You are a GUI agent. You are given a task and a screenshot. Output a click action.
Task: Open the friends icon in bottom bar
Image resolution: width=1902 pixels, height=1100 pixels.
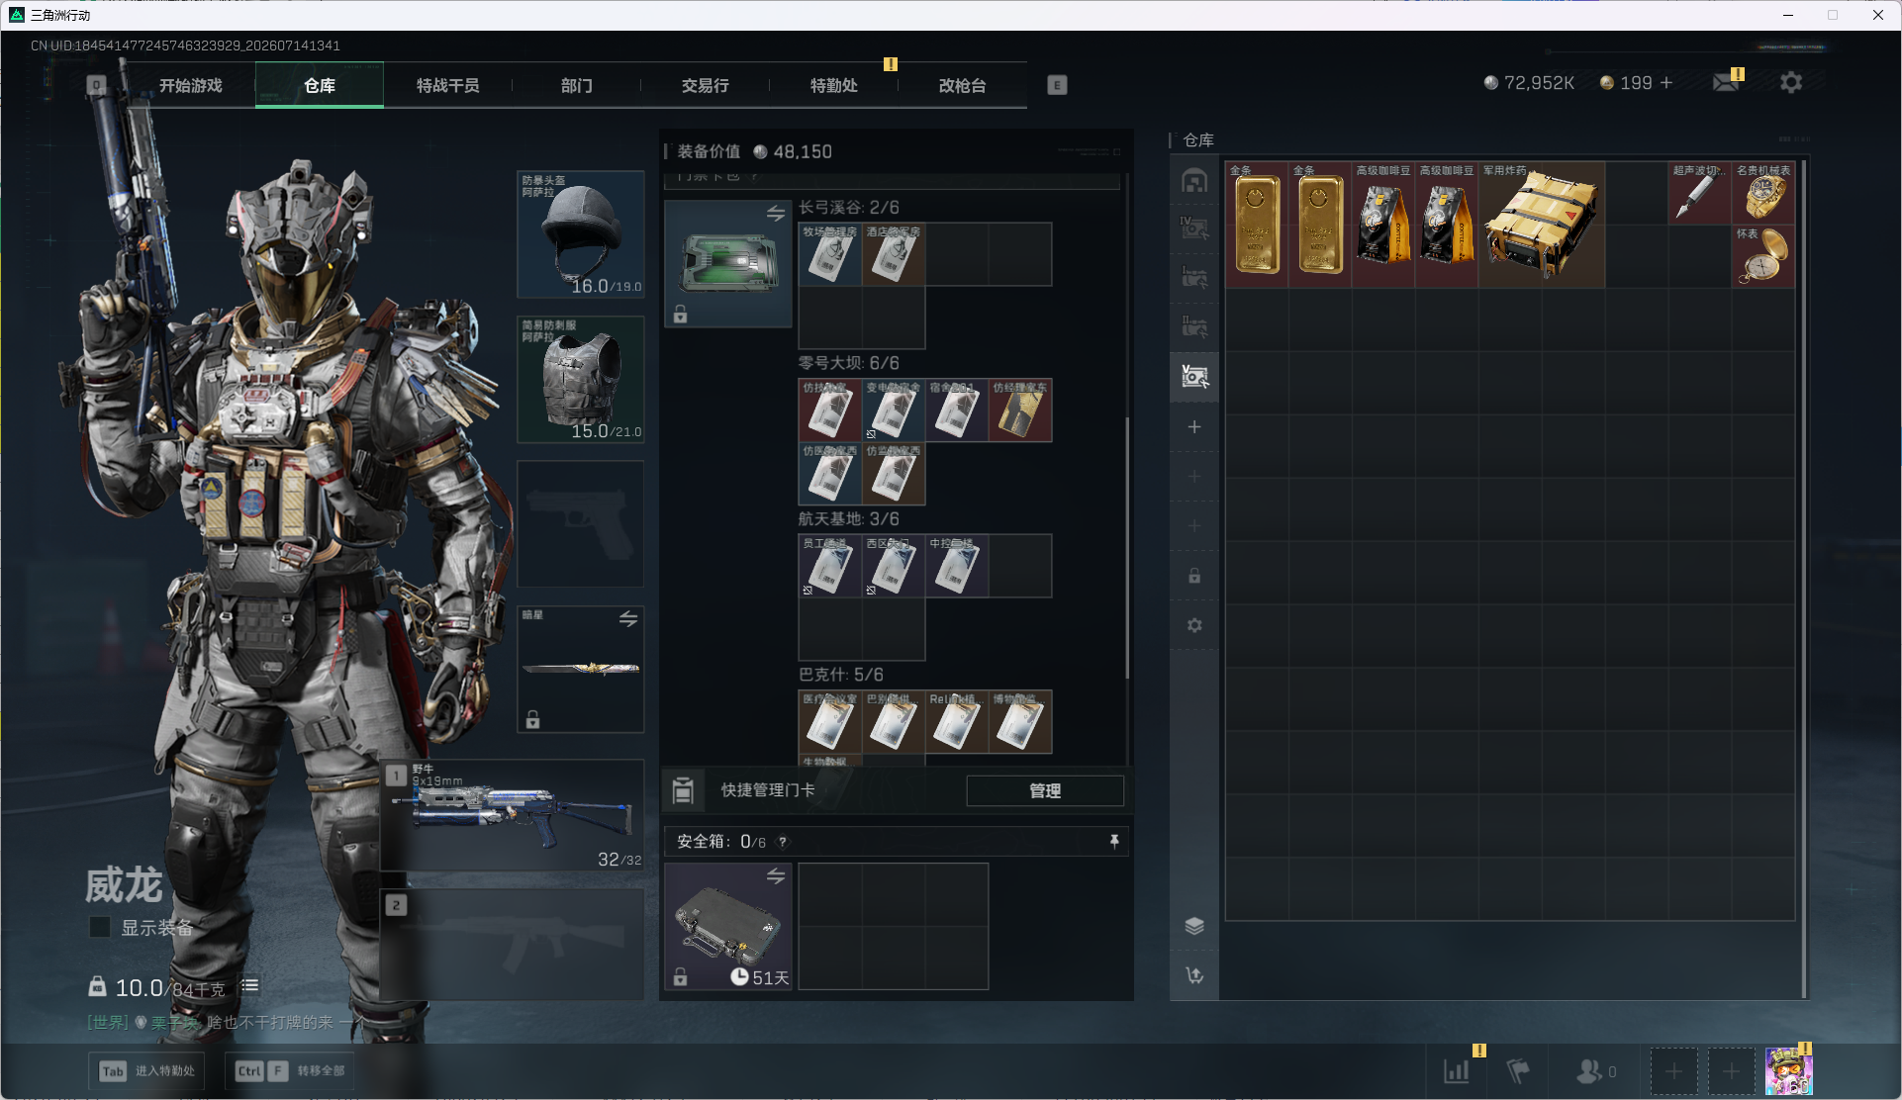pos(1589,1070)
